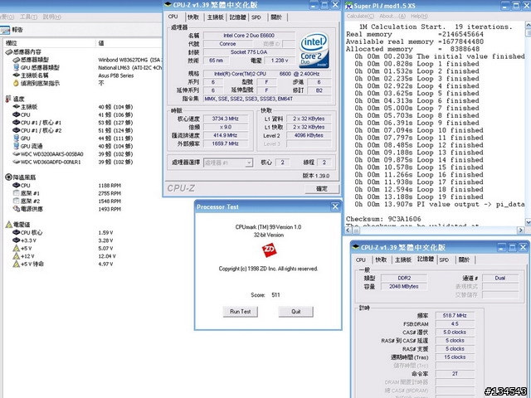Click the CPU #1 core #1 temperature icon
Image resolution: width=531 pixels, height=398 pixels.
[x=17, y=122]
